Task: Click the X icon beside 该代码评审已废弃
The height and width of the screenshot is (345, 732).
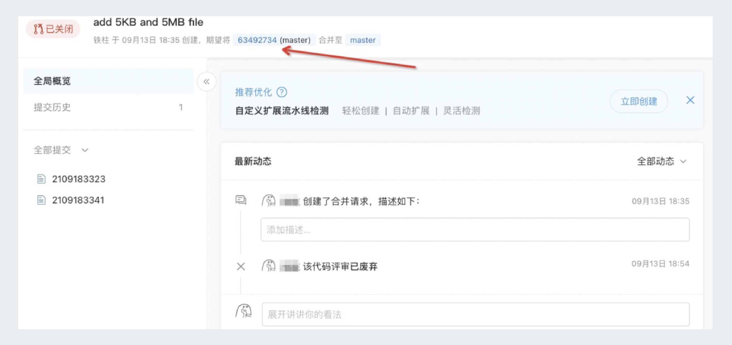Action: coord(241,266)
